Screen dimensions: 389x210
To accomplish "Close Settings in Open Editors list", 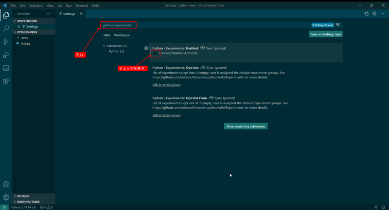I will pyautogui.click(x=18, y=27).
